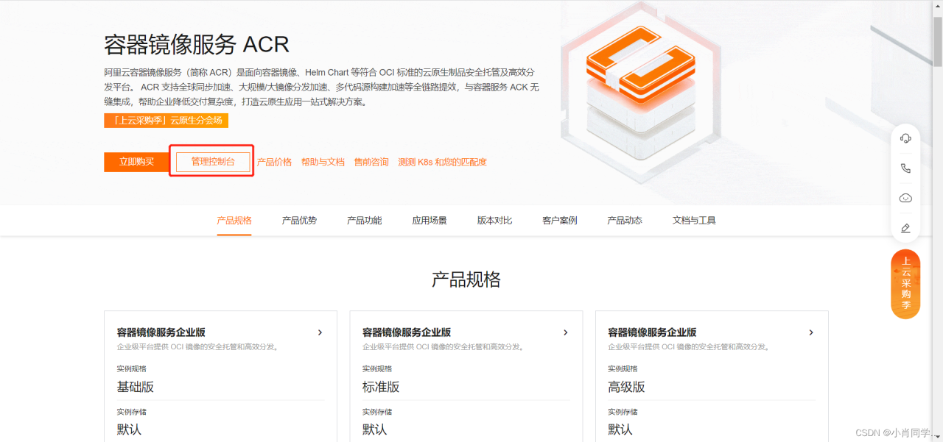
Task: Click the 售前咨询 consultation link
Action: coord(371,161)
